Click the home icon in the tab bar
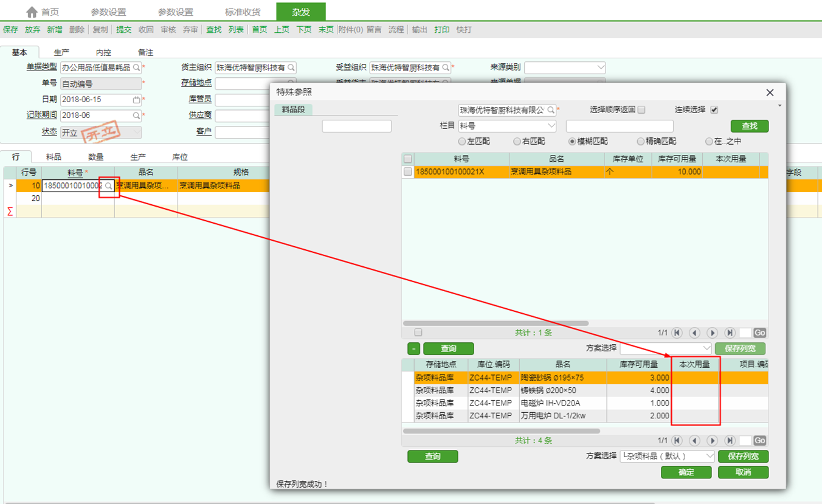 point(32,12)
